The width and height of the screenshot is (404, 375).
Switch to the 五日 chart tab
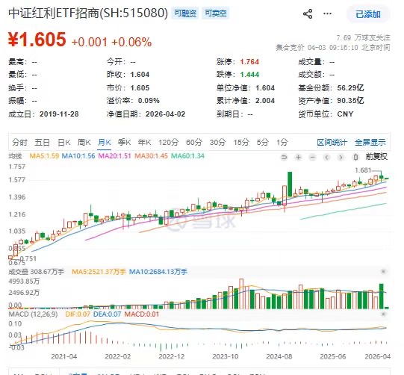[42, 142]
